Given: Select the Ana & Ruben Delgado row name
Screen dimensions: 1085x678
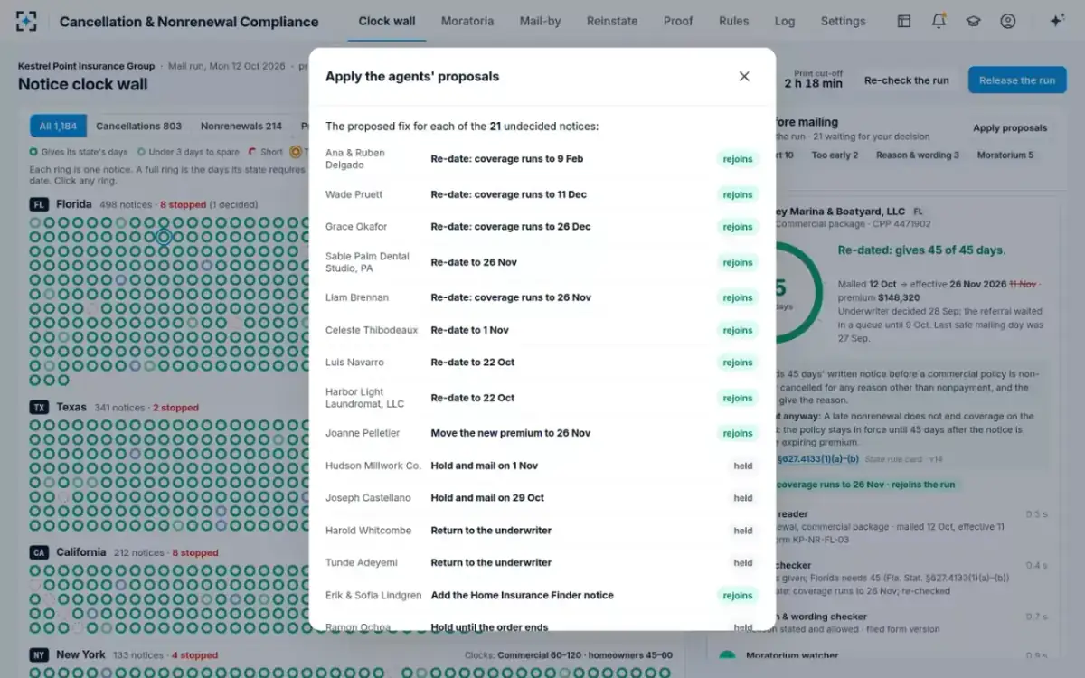Looking at the screenshot, I should (355, 159).
